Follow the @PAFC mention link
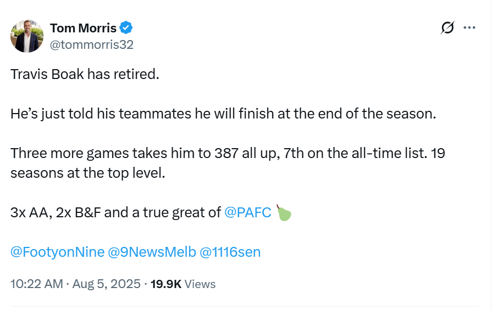Viewport: 498px width, 310px height. 248,212
